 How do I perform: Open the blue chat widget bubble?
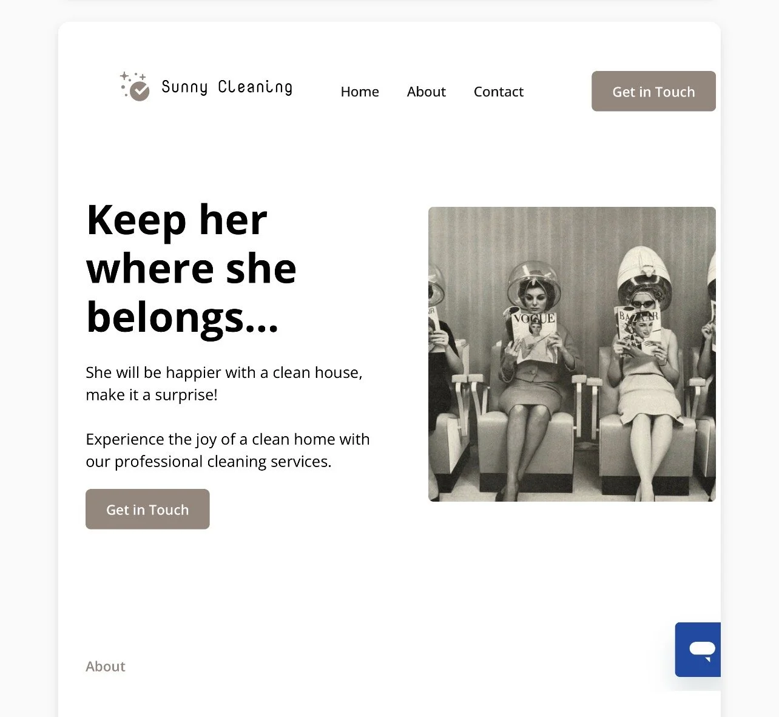[x=698, y=649]
